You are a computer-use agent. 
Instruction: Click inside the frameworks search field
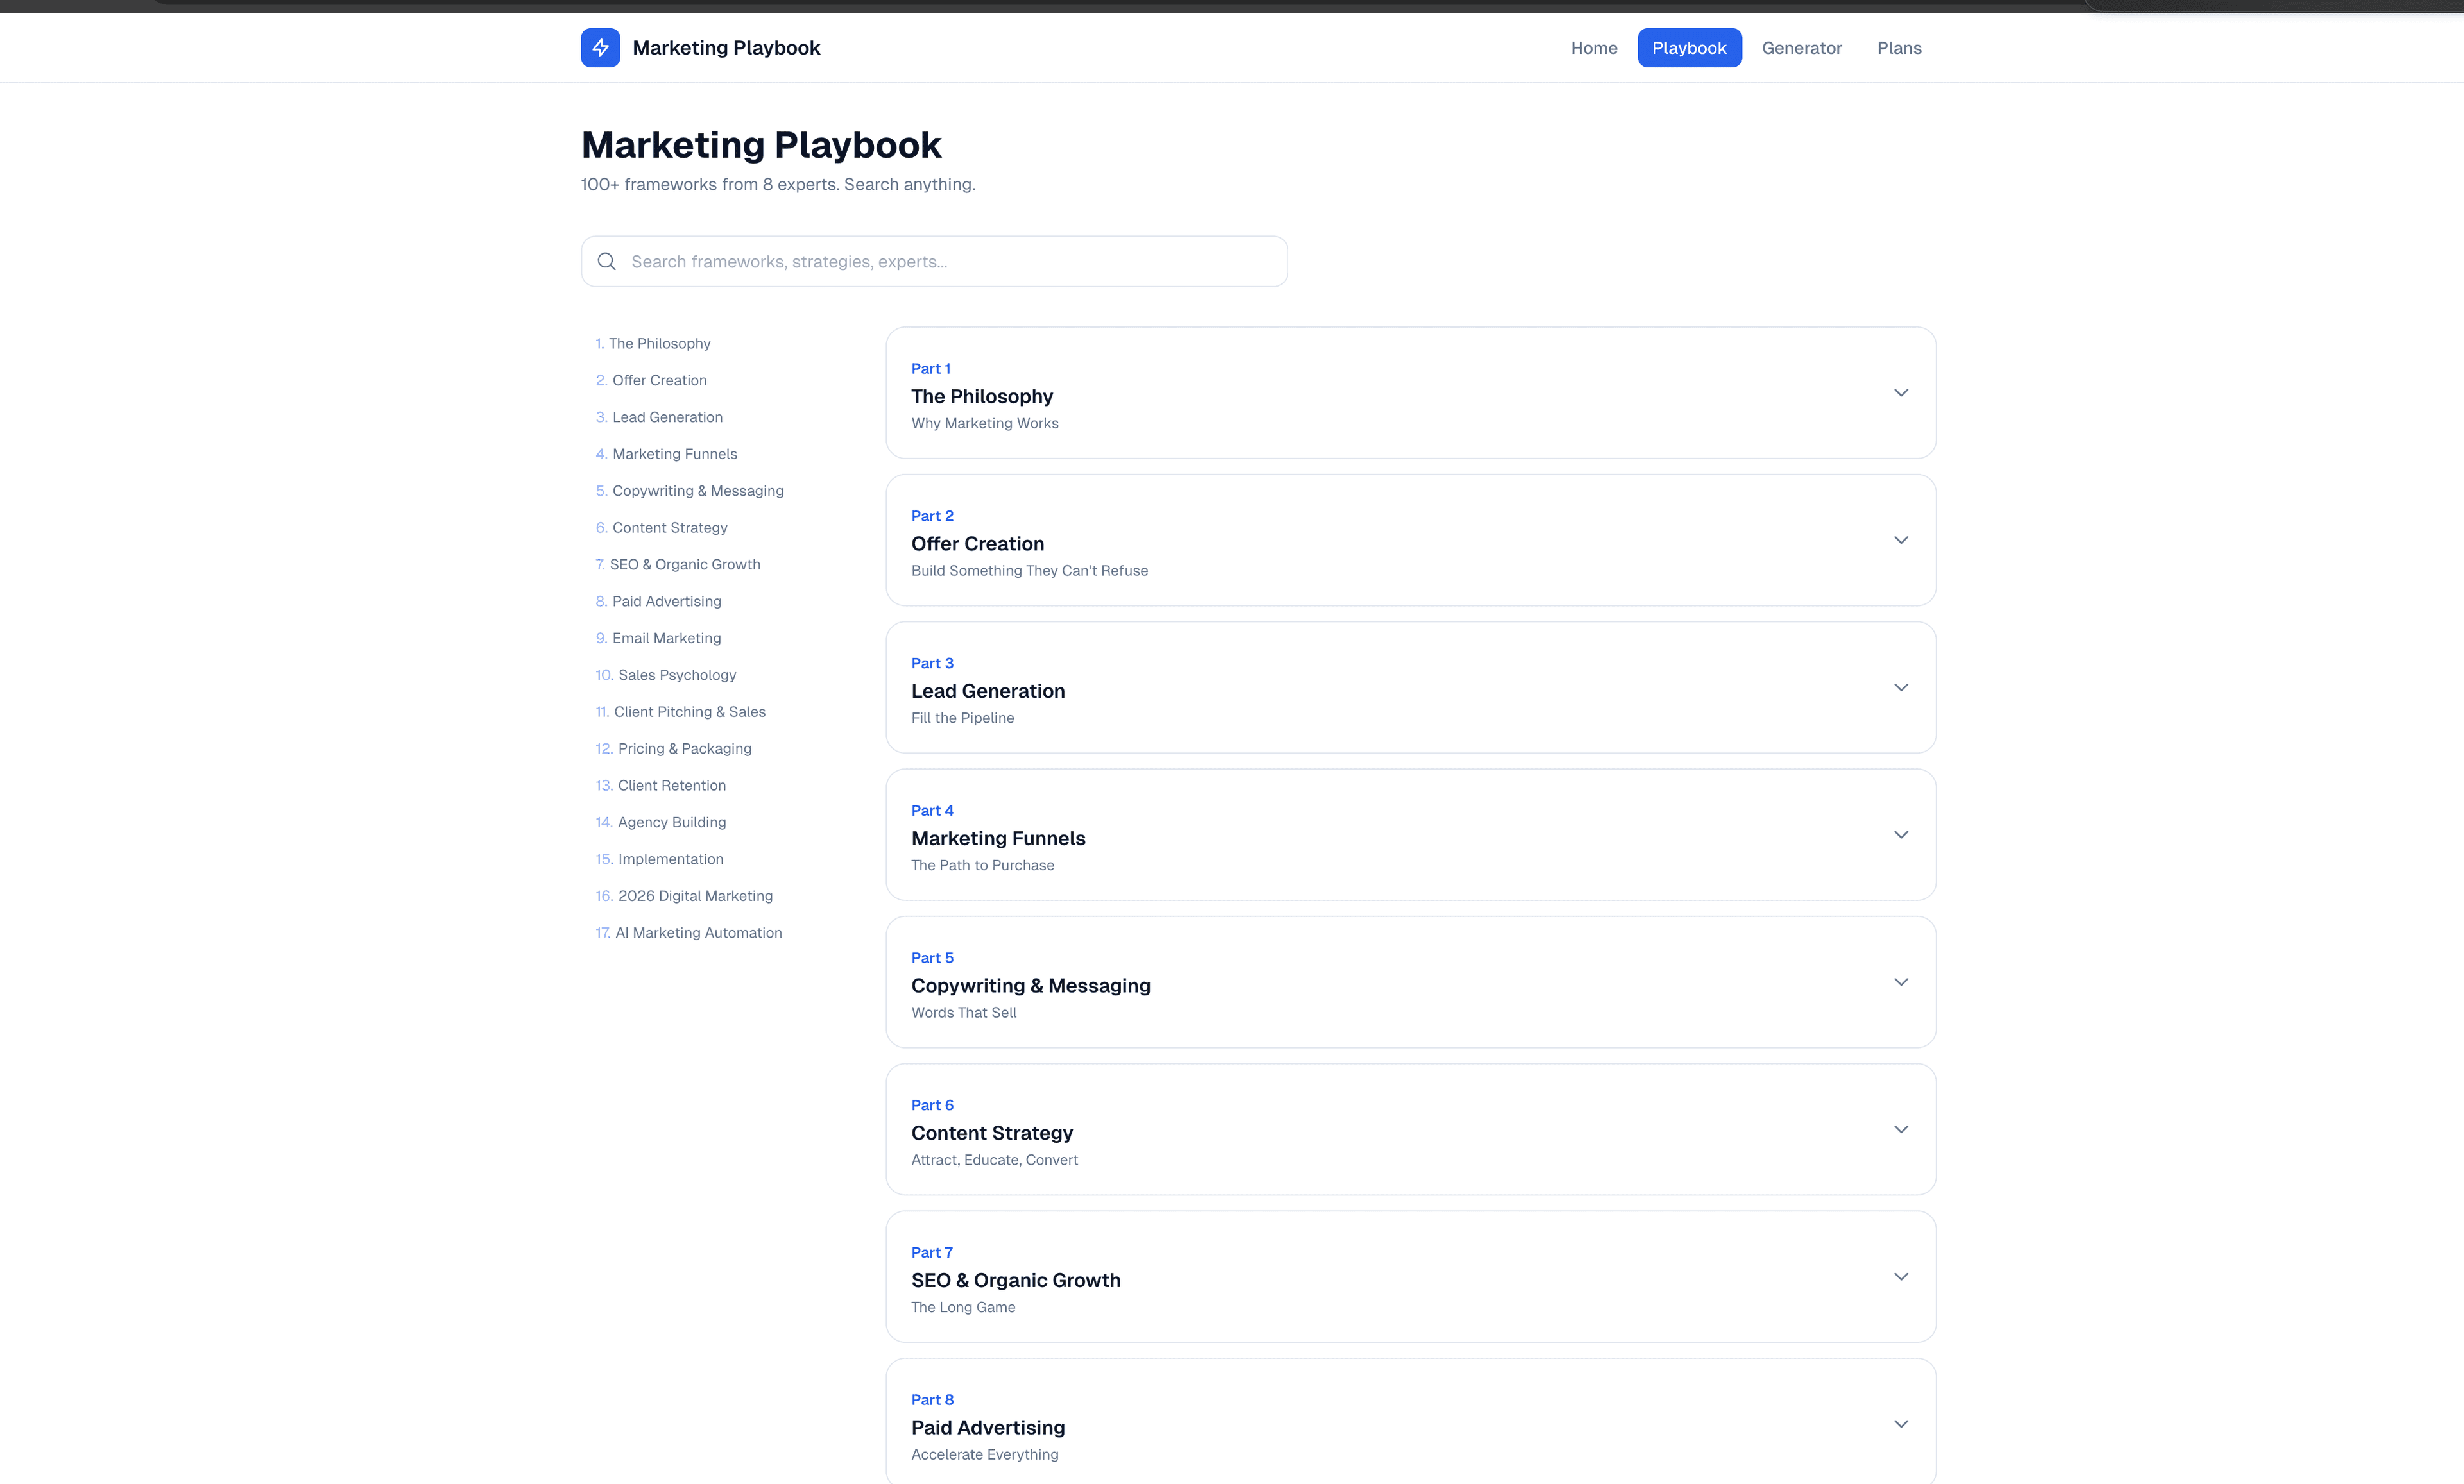pyautogui.click(x=933, y=261)
